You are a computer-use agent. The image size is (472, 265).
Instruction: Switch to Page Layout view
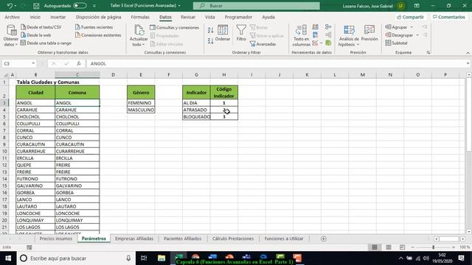[389, 247]
